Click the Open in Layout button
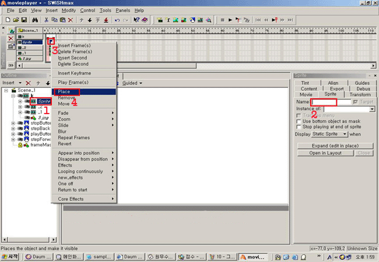Viewport: 379px width, 262px height. (325, 153)
